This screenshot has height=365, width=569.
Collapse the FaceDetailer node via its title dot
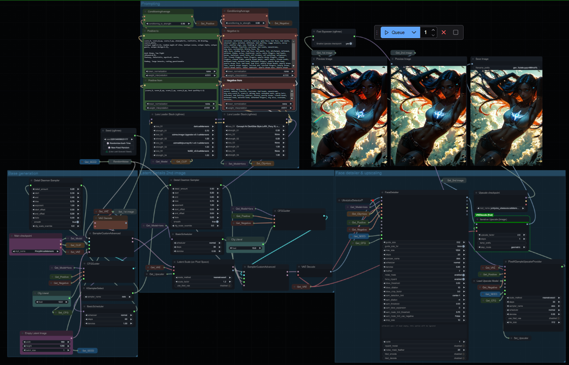[x=382, y=192]
